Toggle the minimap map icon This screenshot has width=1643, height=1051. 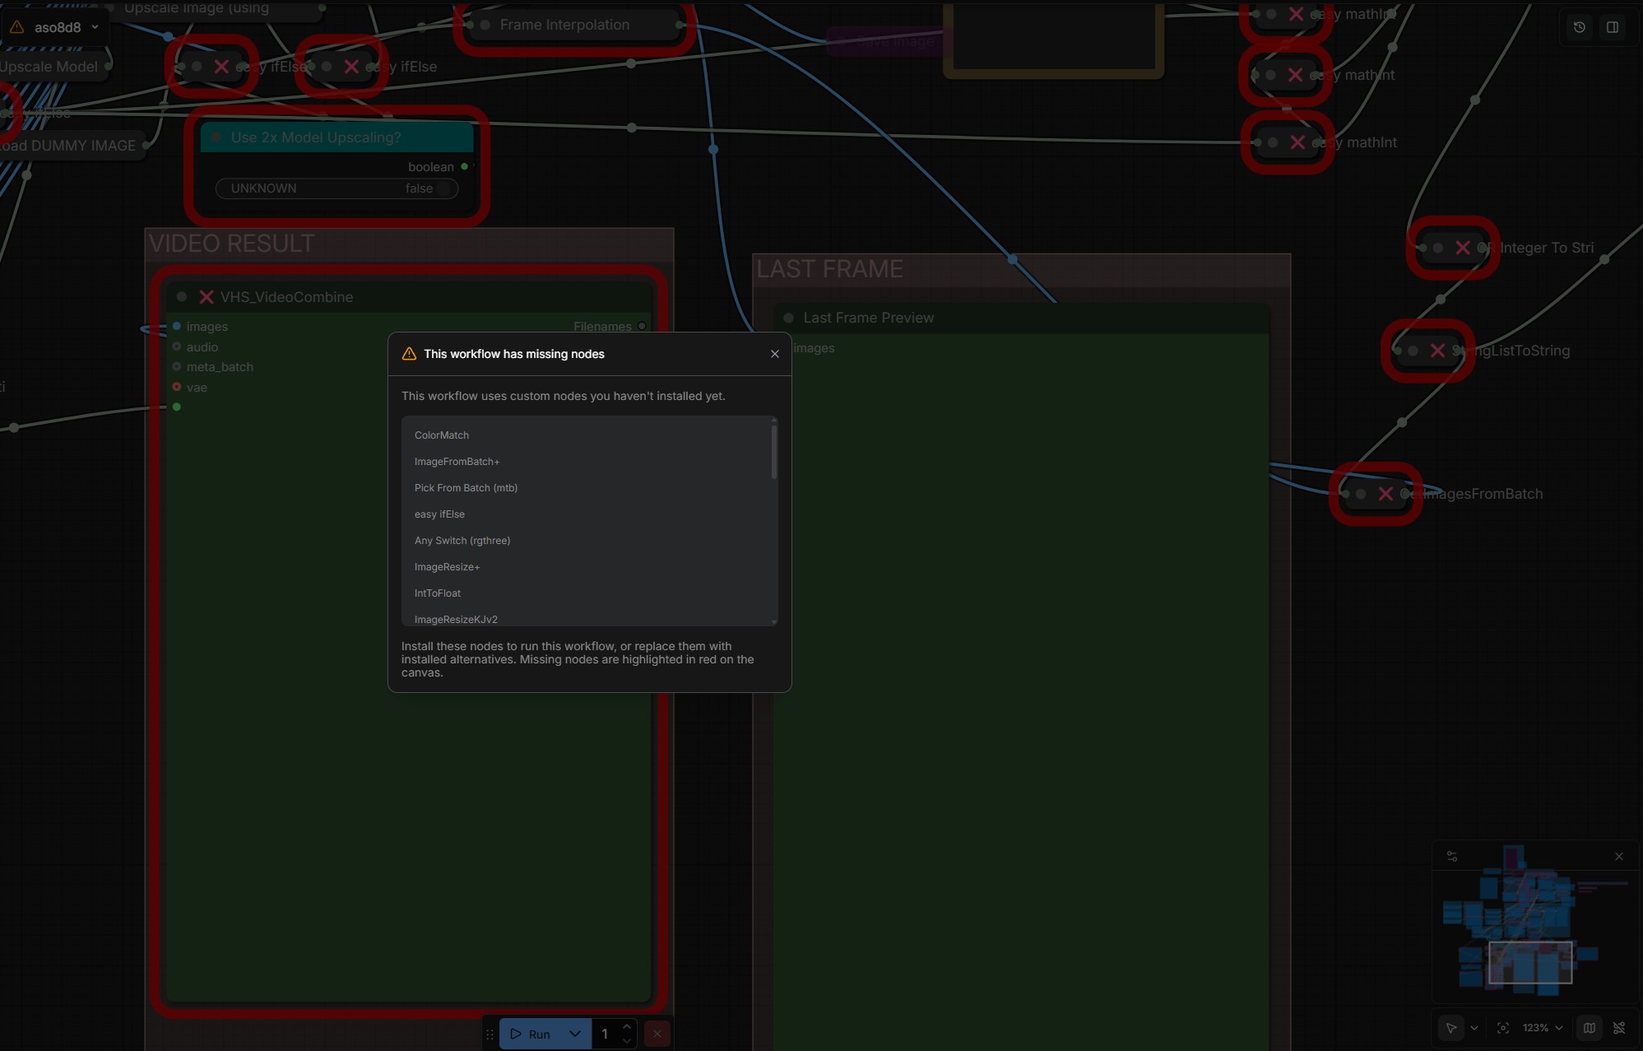pyautogui.click(x=1590, y=1028)
